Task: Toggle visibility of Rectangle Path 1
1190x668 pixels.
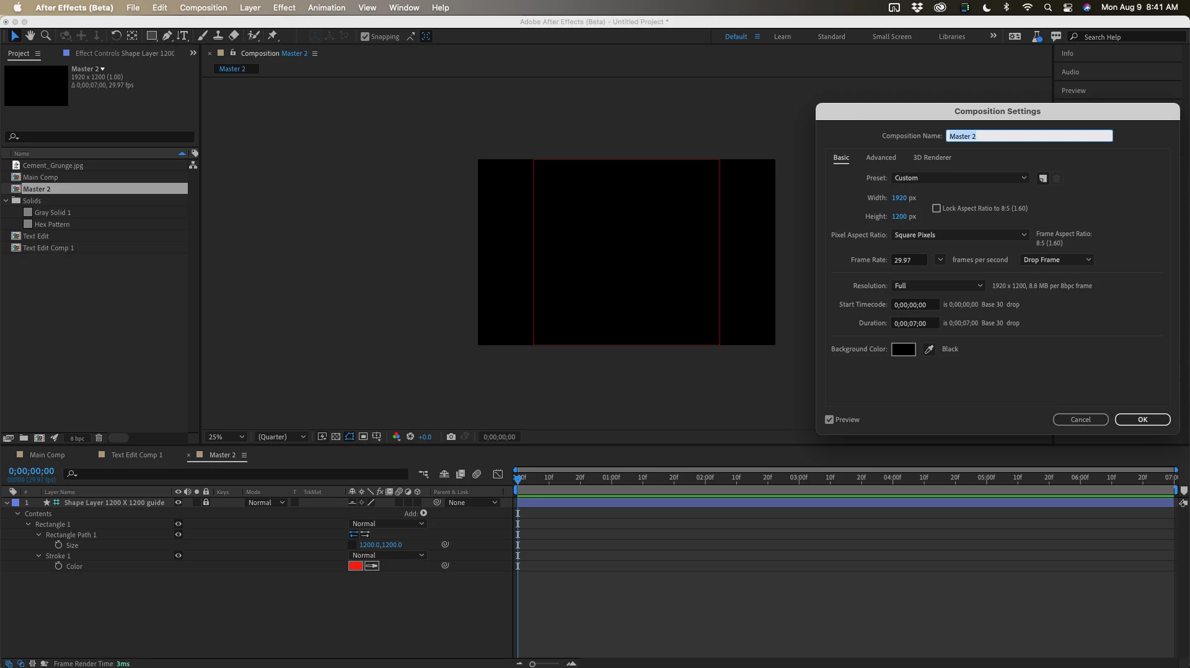Action: [178, 535]
